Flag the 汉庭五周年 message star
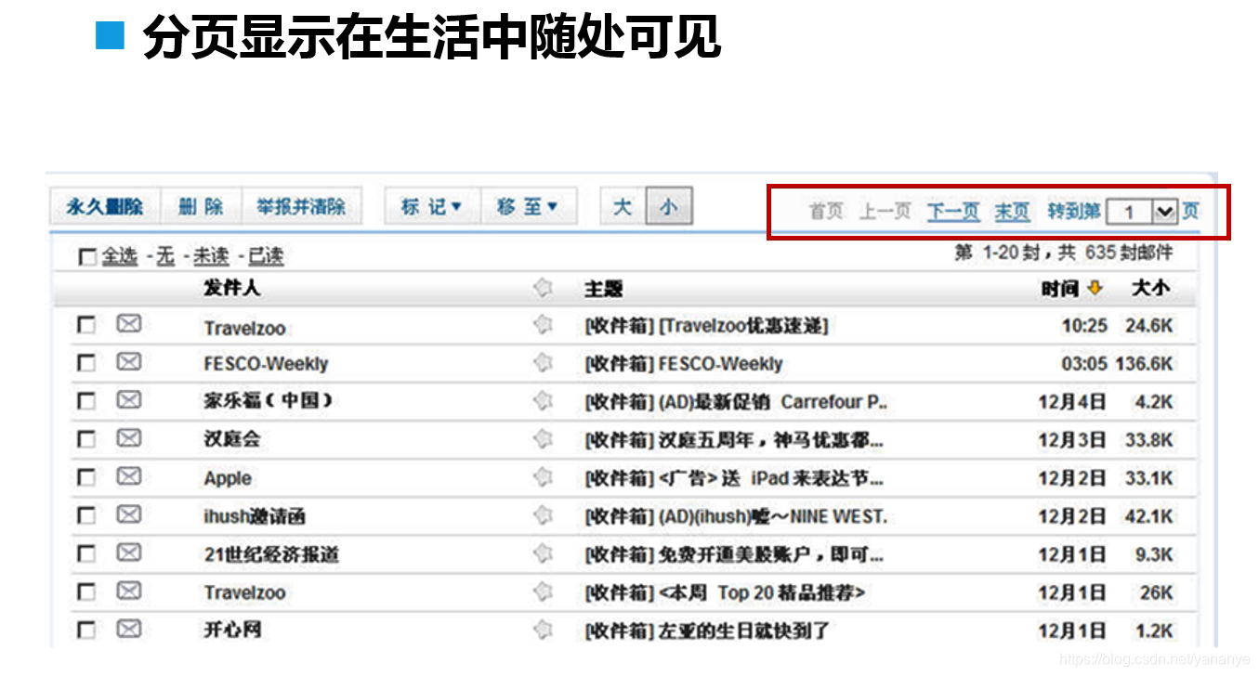This screenshot has width=1259, height=676. [x=543, y=439]
